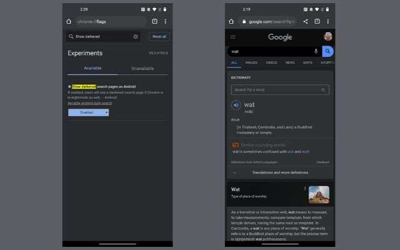Tap the home icon in the left phone
Image resolution: width=400 pixels, height=250 pixels.
(69, 21)
